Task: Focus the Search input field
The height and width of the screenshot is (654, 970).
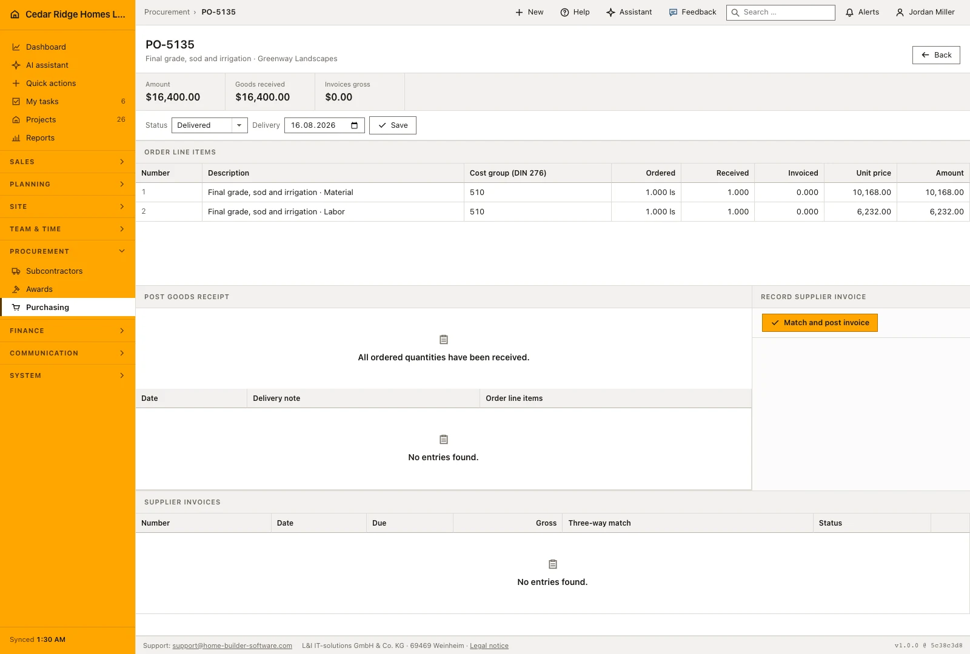Action: [781, 12]
